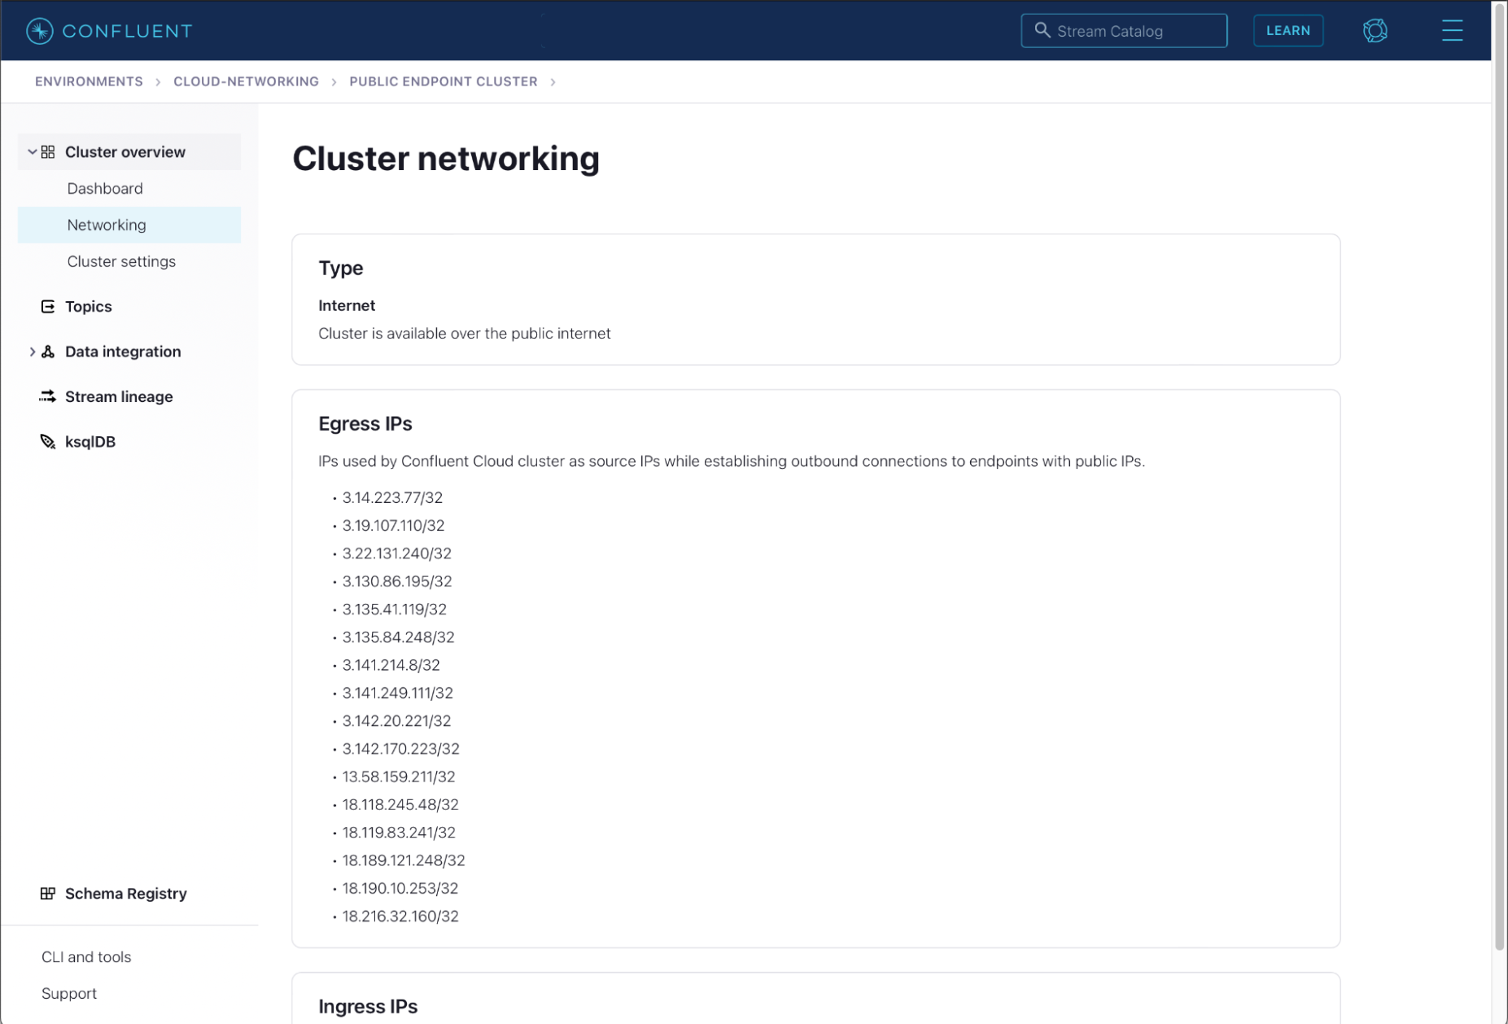Click the Cluster networking heading

446,158
